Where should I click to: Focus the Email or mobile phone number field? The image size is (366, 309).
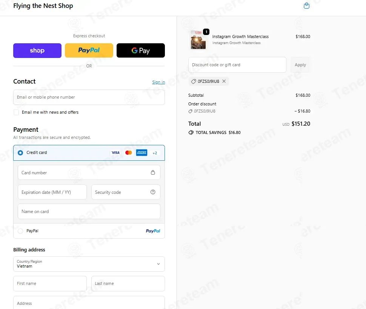[x=89, y=97]
